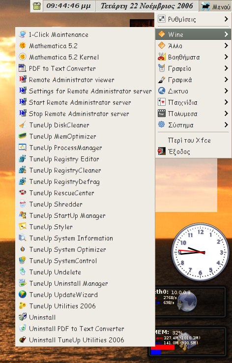Click the TuneUp RegistryDefrag icon
This screenshot has height=363, width=232.
(23, 181)
